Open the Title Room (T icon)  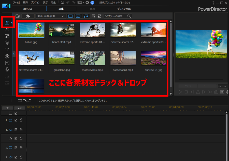tap(7, 50)
